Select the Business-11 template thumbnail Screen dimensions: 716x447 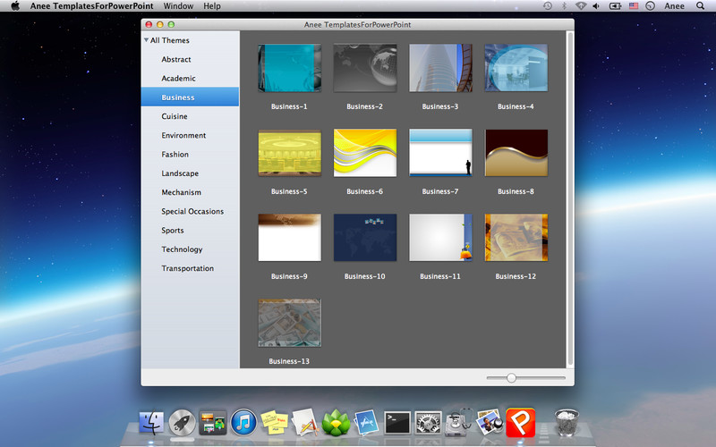click(440, 238)
